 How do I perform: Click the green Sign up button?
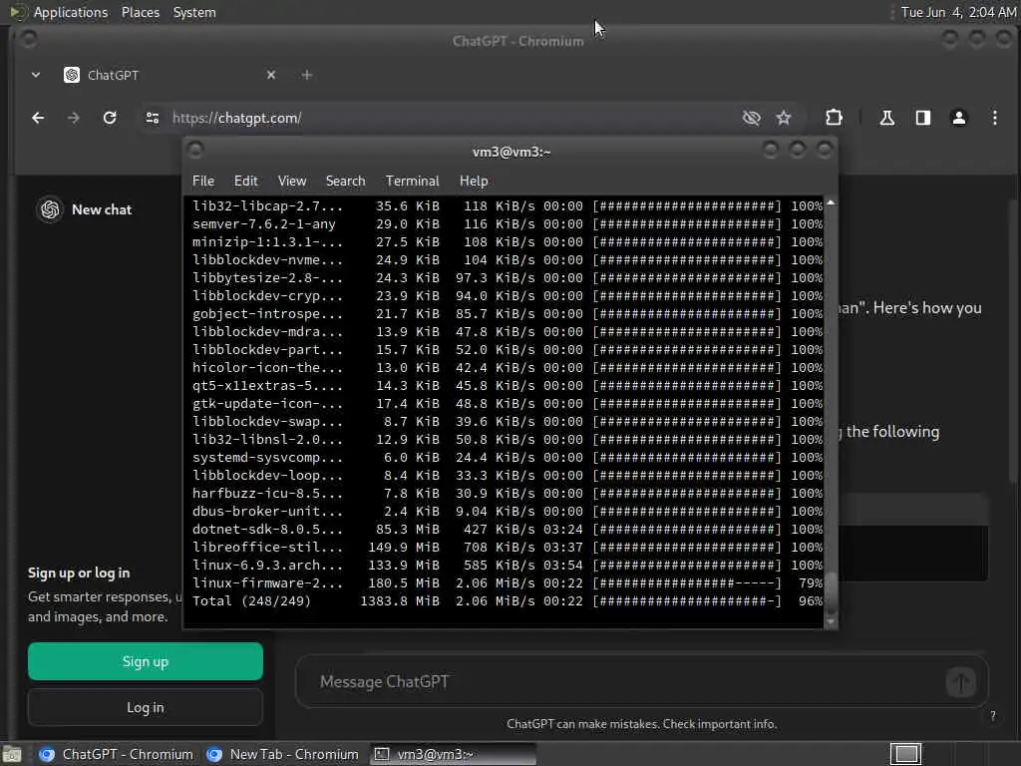(x=146, y=662)
